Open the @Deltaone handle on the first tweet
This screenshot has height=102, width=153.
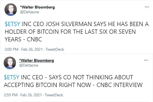30,12
